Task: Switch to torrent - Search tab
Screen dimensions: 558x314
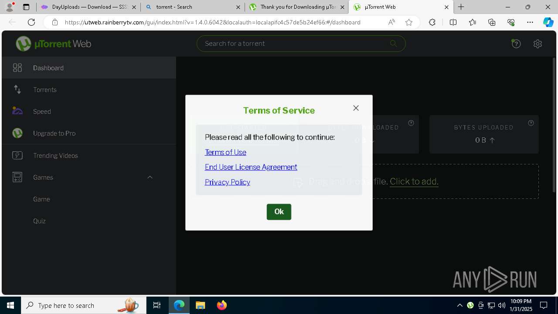Action: [x=193, y=7]
